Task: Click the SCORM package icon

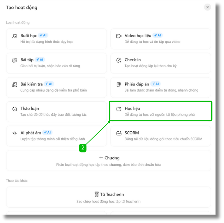Action: pyautogui.click(x=119, y=133)
